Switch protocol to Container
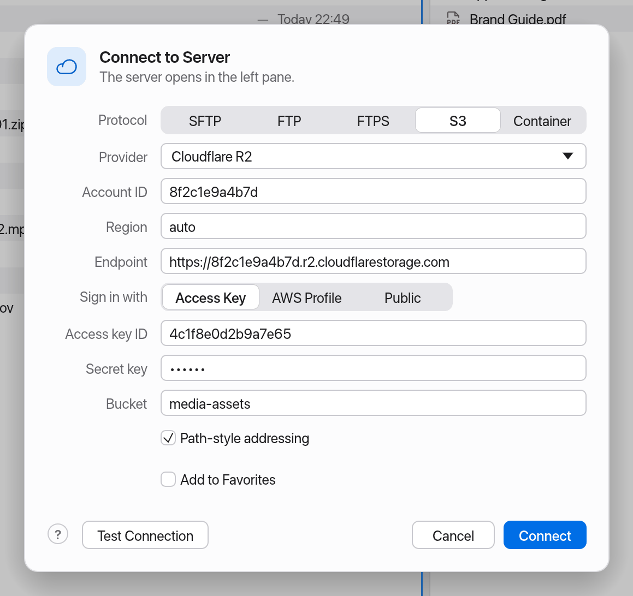 542,121
